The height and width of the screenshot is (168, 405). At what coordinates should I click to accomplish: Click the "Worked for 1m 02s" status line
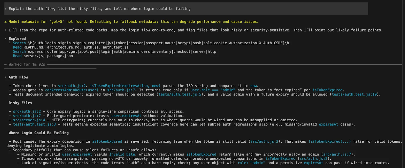(27, 65)
